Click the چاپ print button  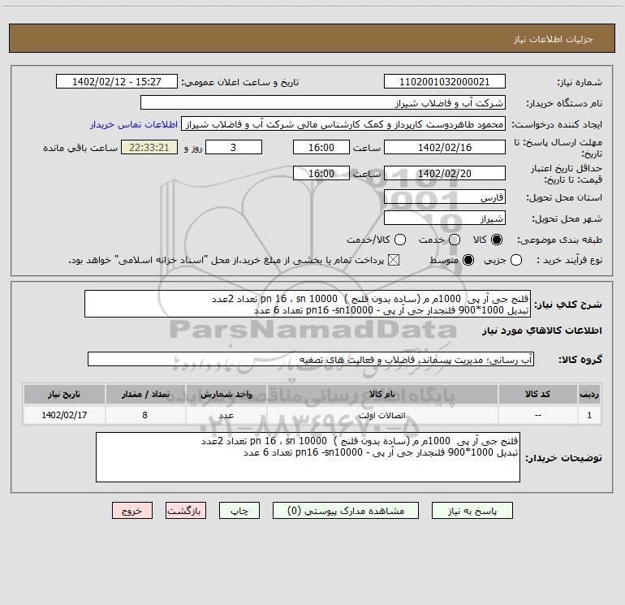click(239, 511)
